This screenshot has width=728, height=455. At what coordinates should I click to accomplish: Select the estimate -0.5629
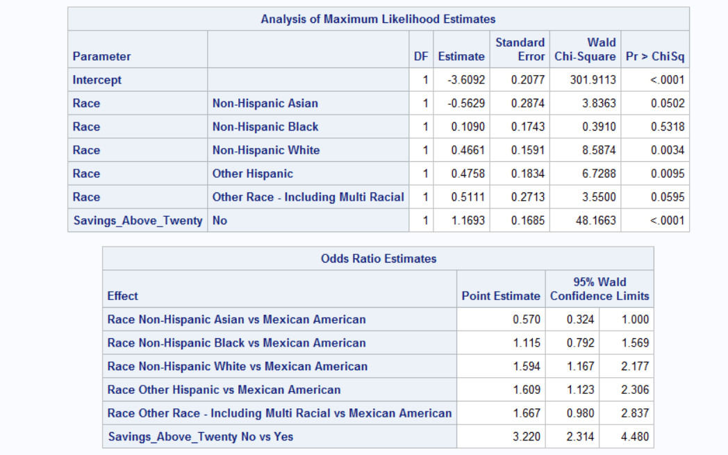pos(466,103)
